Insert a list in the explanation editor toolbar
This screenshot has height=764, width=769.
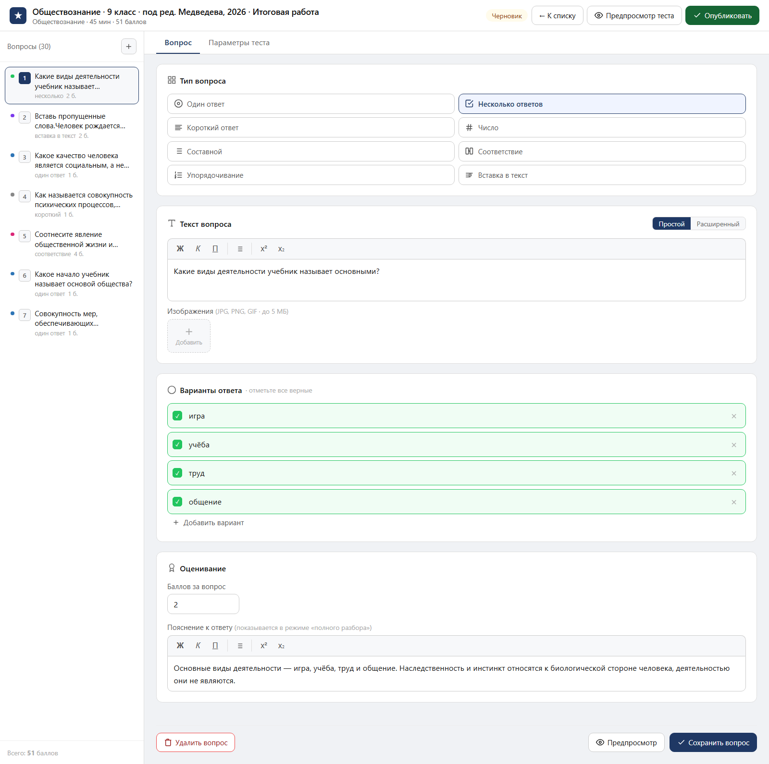(x=240, y=646)
